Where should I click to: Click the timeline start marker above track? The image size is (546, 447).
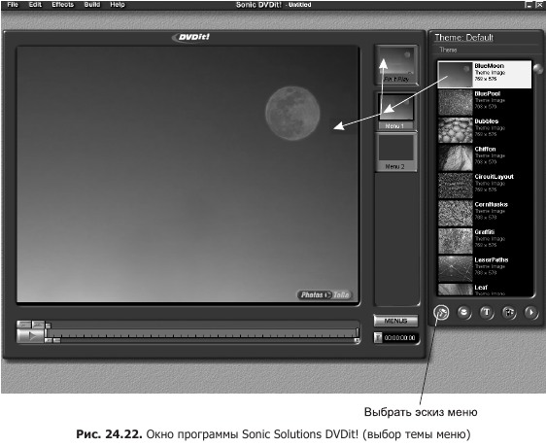[49, 326]
